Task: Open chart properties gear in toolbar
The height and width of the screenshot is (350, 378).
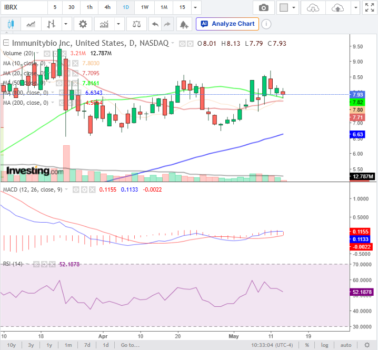Action: (x=83, y=24)
